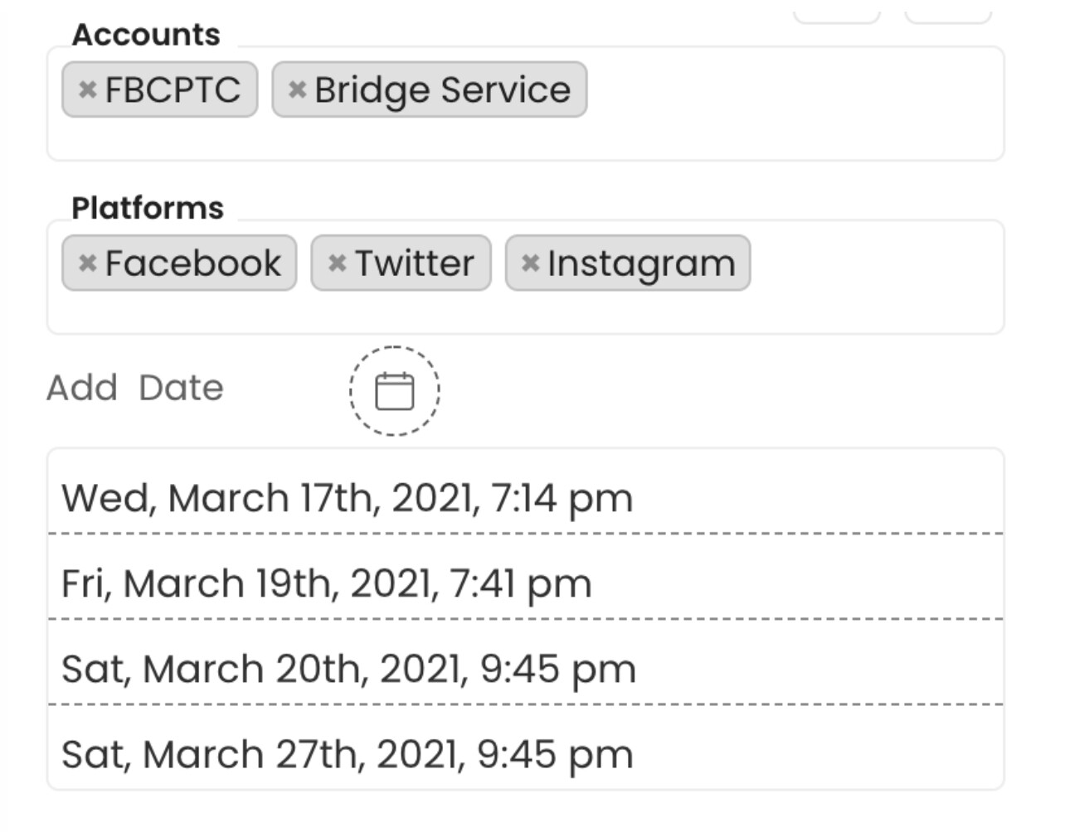Remove the FBCPTC account tag

click(x=87, y=89)
